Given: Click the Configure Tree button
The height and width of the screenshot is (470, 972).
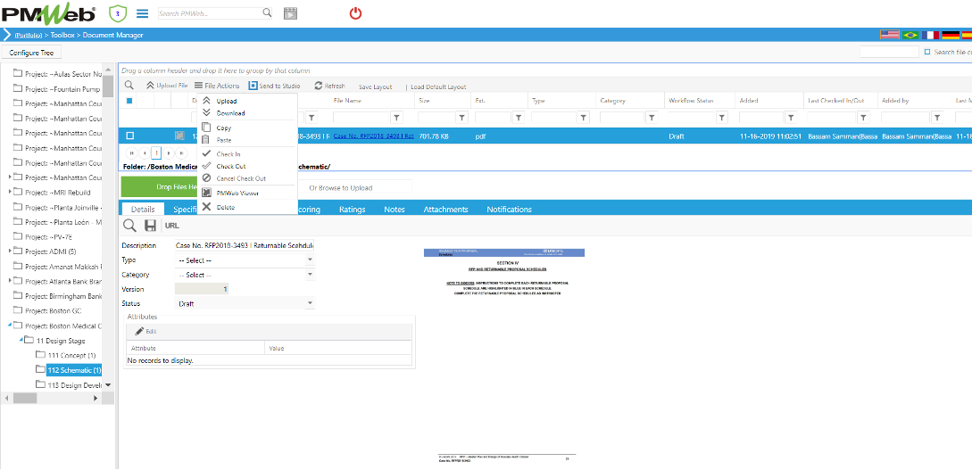Looking at the screenshot, I should (x=31, y=53).
